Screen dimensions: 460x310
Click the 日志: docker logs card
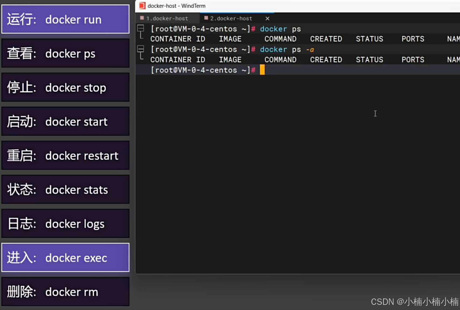point(65,223)
